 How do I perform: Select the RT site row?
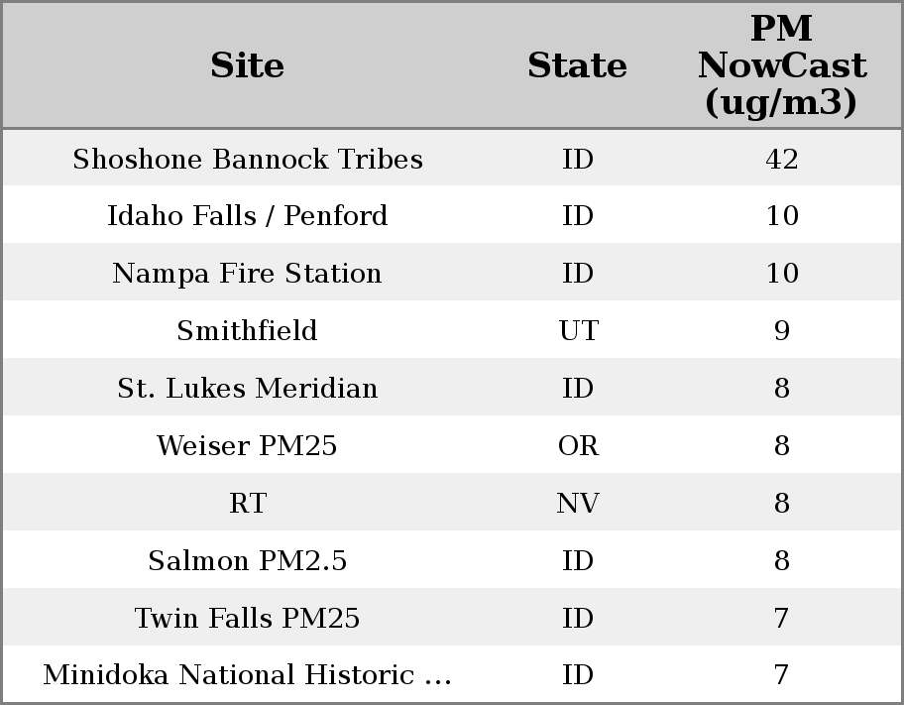tap(248, 504)
